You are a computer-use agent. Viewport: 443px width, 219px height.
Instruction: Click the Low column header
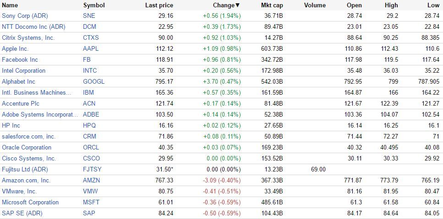433,5
